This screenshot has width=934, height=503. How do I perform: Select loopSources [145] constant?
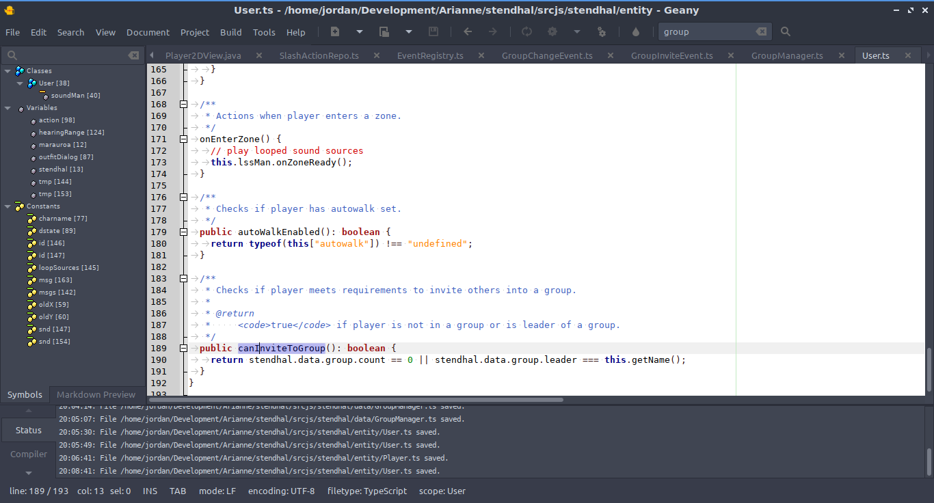[68, 268]
